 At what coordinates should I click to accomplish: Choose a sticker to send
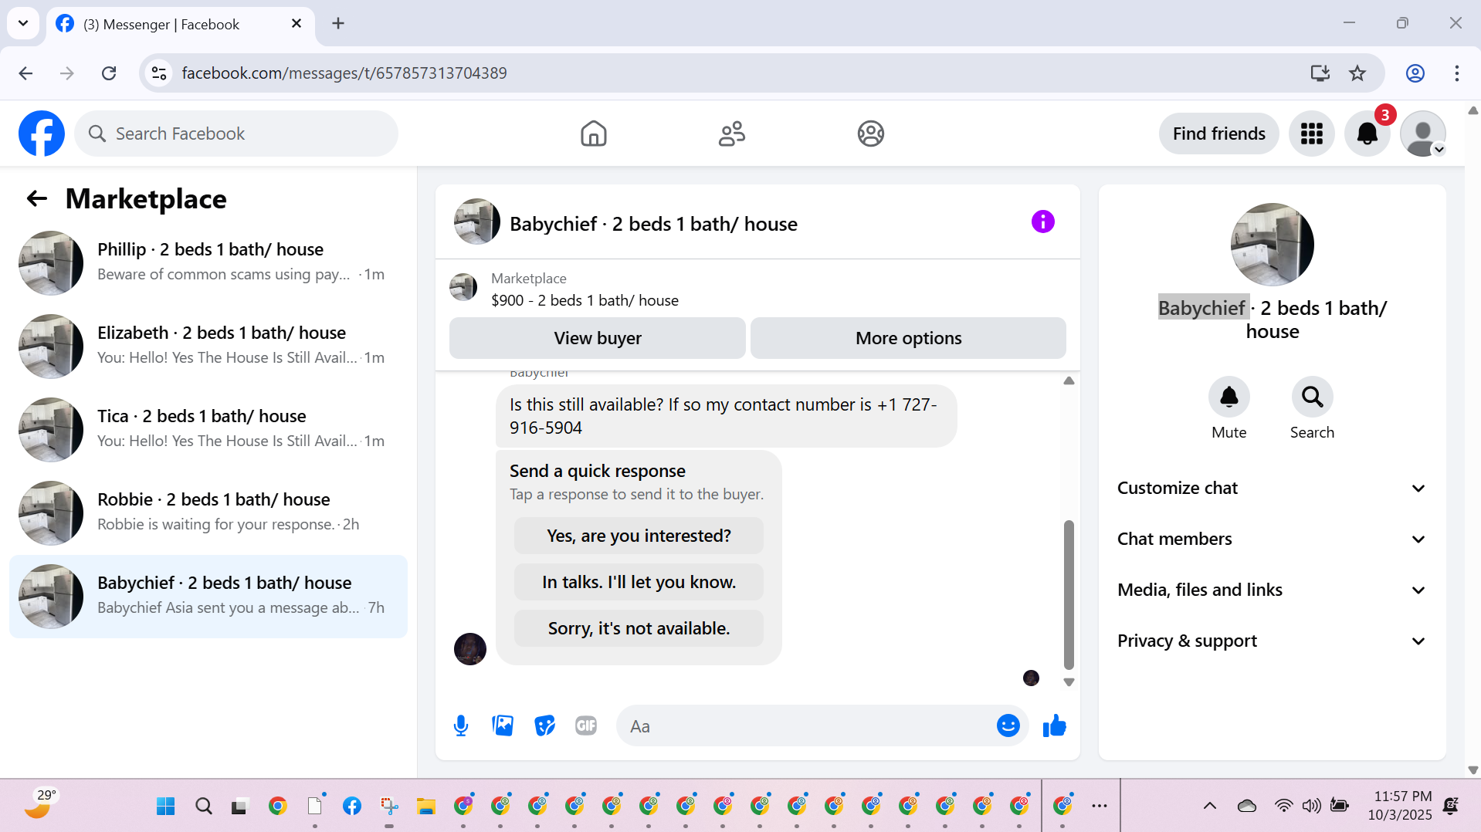pyautogui.click(x=544, y=725)
